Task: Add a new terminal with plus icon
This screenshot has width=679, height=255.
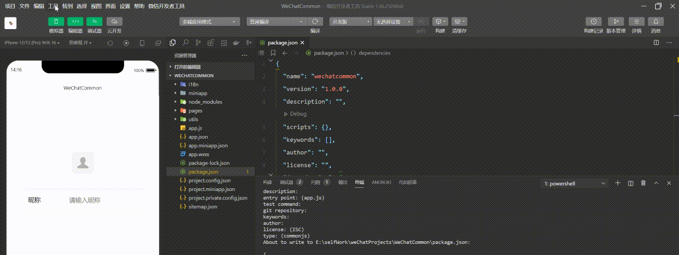Action: [617, 183]
